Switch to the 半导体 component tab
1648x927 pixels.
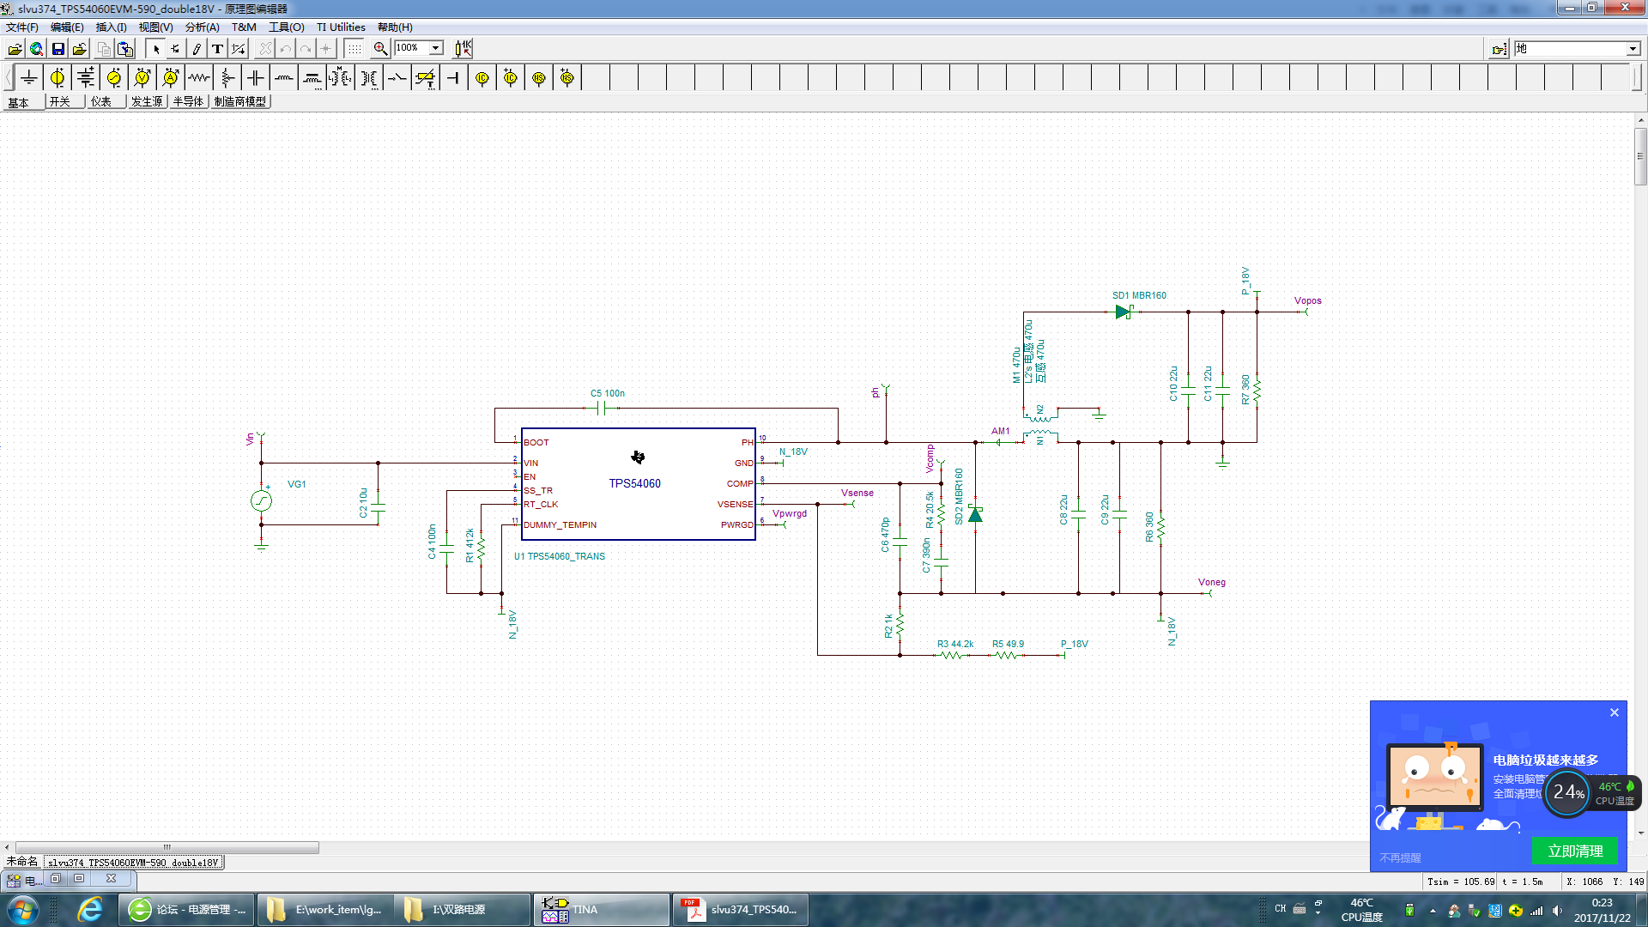point(188,101)
